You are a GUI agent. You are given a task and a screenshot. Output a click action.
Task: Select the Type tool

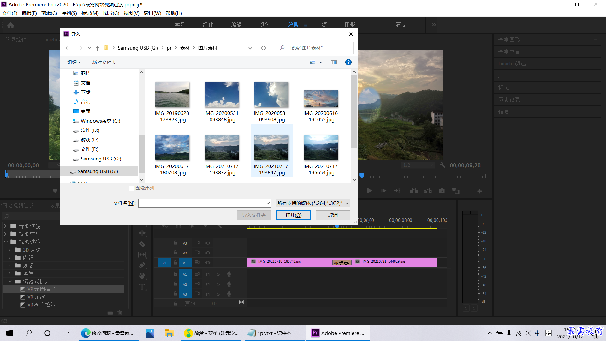tap(142, 287)
